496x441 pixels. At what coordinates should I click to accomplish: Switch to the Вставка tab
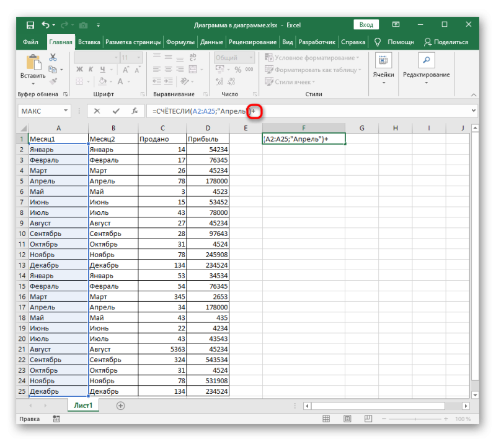coord(89,42)
